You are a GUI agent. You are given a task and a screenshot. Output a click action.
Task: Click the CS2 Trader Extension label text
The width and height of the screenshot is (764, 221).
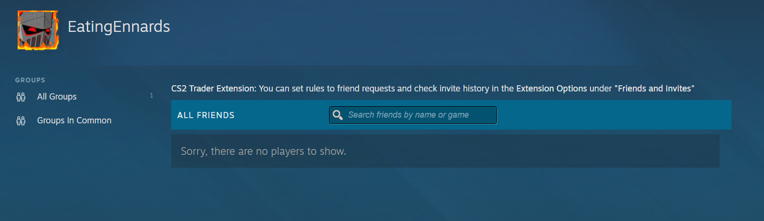pos(214,89)
